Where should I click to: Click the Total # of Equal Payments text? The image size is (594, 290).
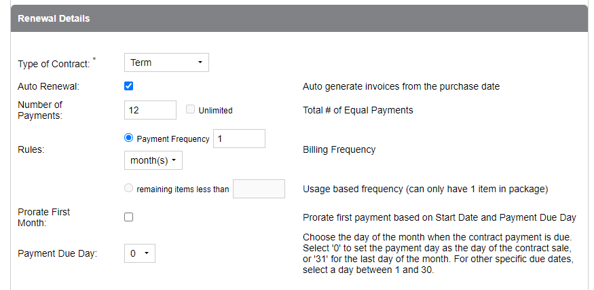358,110
